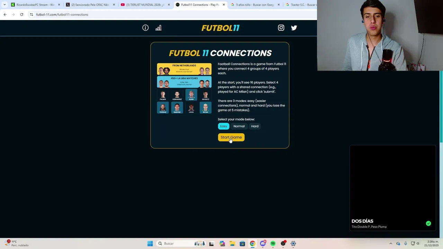
Task: Open the Windows Start menu
Action: coord(150,243)
